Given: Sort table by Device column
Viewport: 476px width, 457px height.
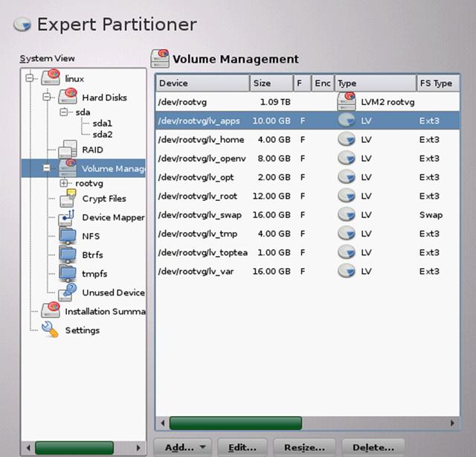Looking at the screenshot, I should click(x=202, y=83).
